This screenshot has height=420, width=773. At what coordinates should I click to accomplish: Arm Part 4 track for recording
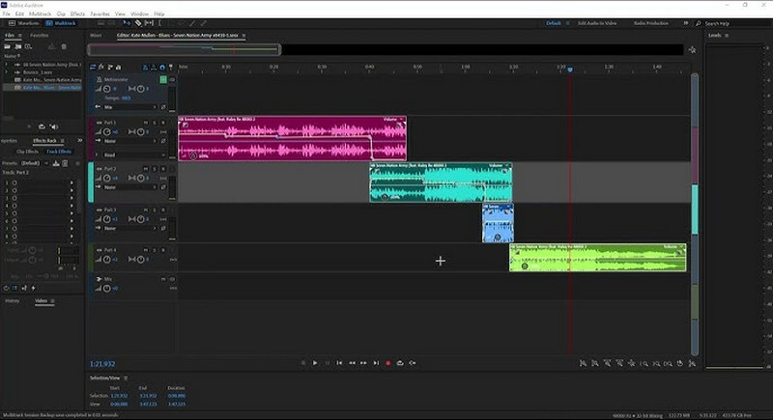pyautogui.click(x=163, y=250)
